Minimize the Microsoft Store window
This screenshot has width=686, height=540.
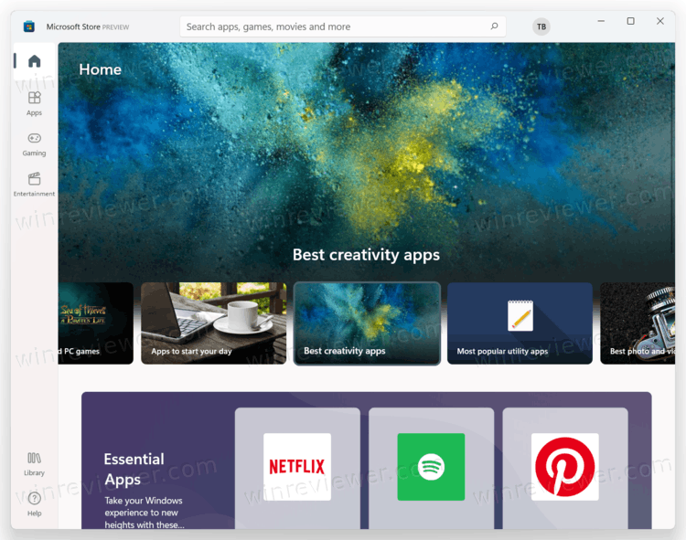click(601, 21)
